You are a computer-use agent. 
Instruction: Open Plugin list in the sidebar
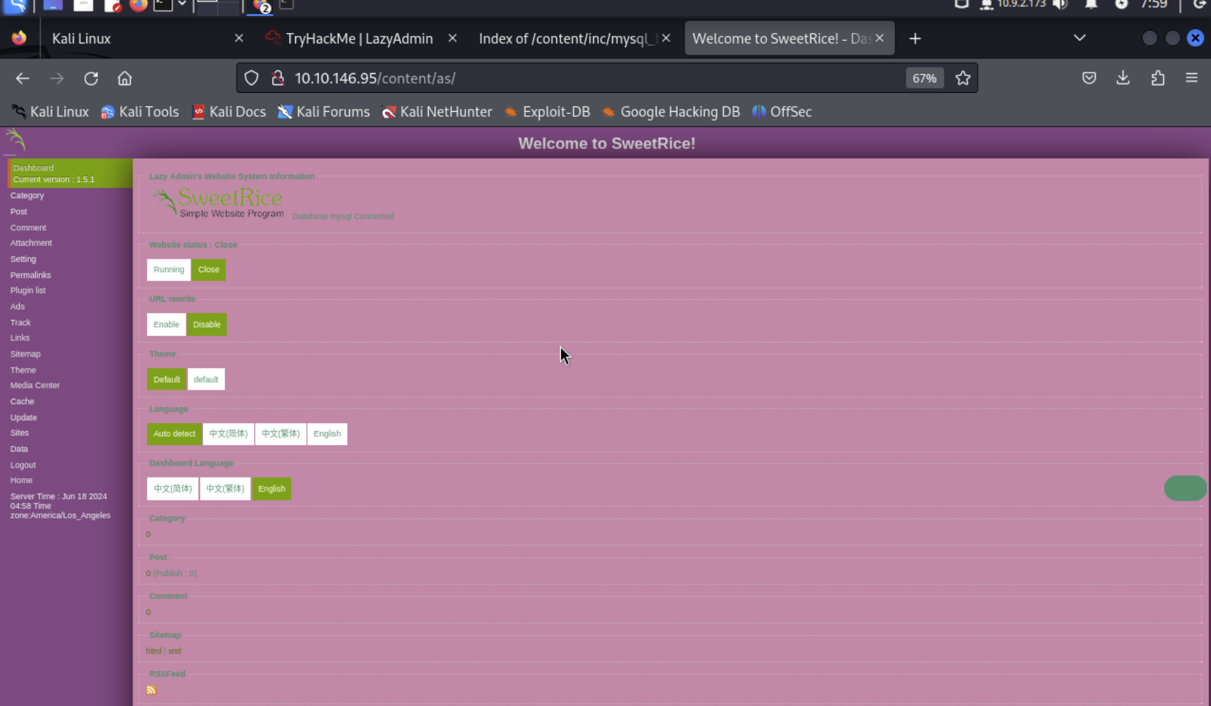point(27,290)
